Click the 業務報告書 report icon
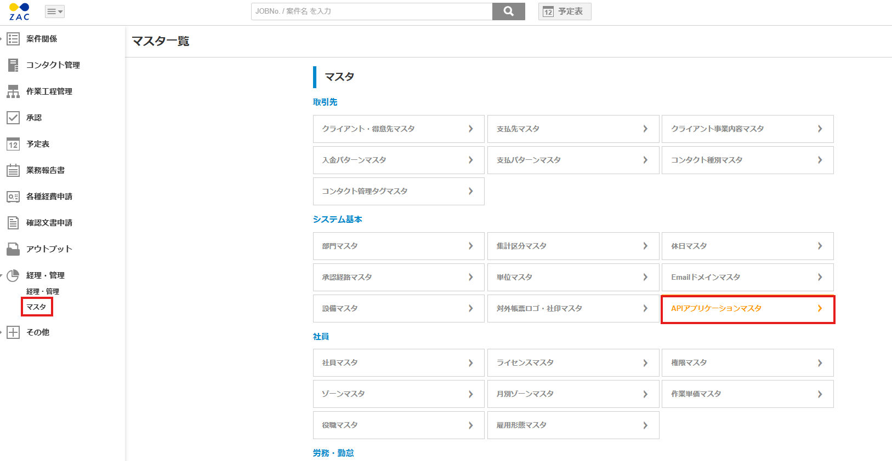Viewport: 892px width, 461px height. tap(13, 170)
